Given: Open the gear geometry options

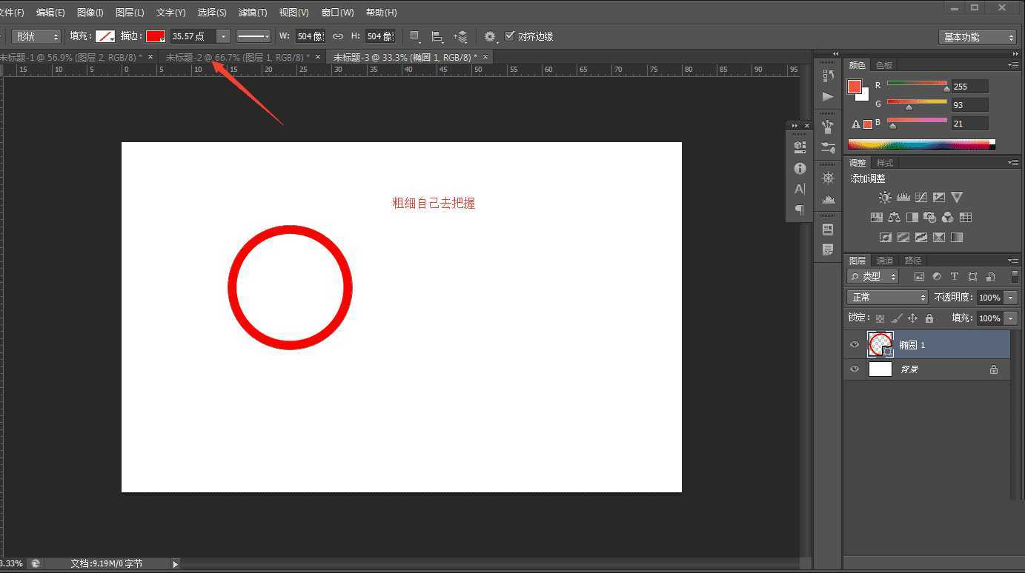Looking at the screenshot, I should (490, 36).
